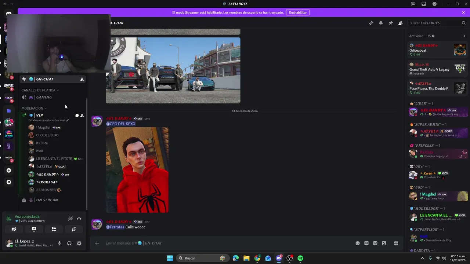
Task: Click the Add a Server plus icon
Action: click(9, 170)
